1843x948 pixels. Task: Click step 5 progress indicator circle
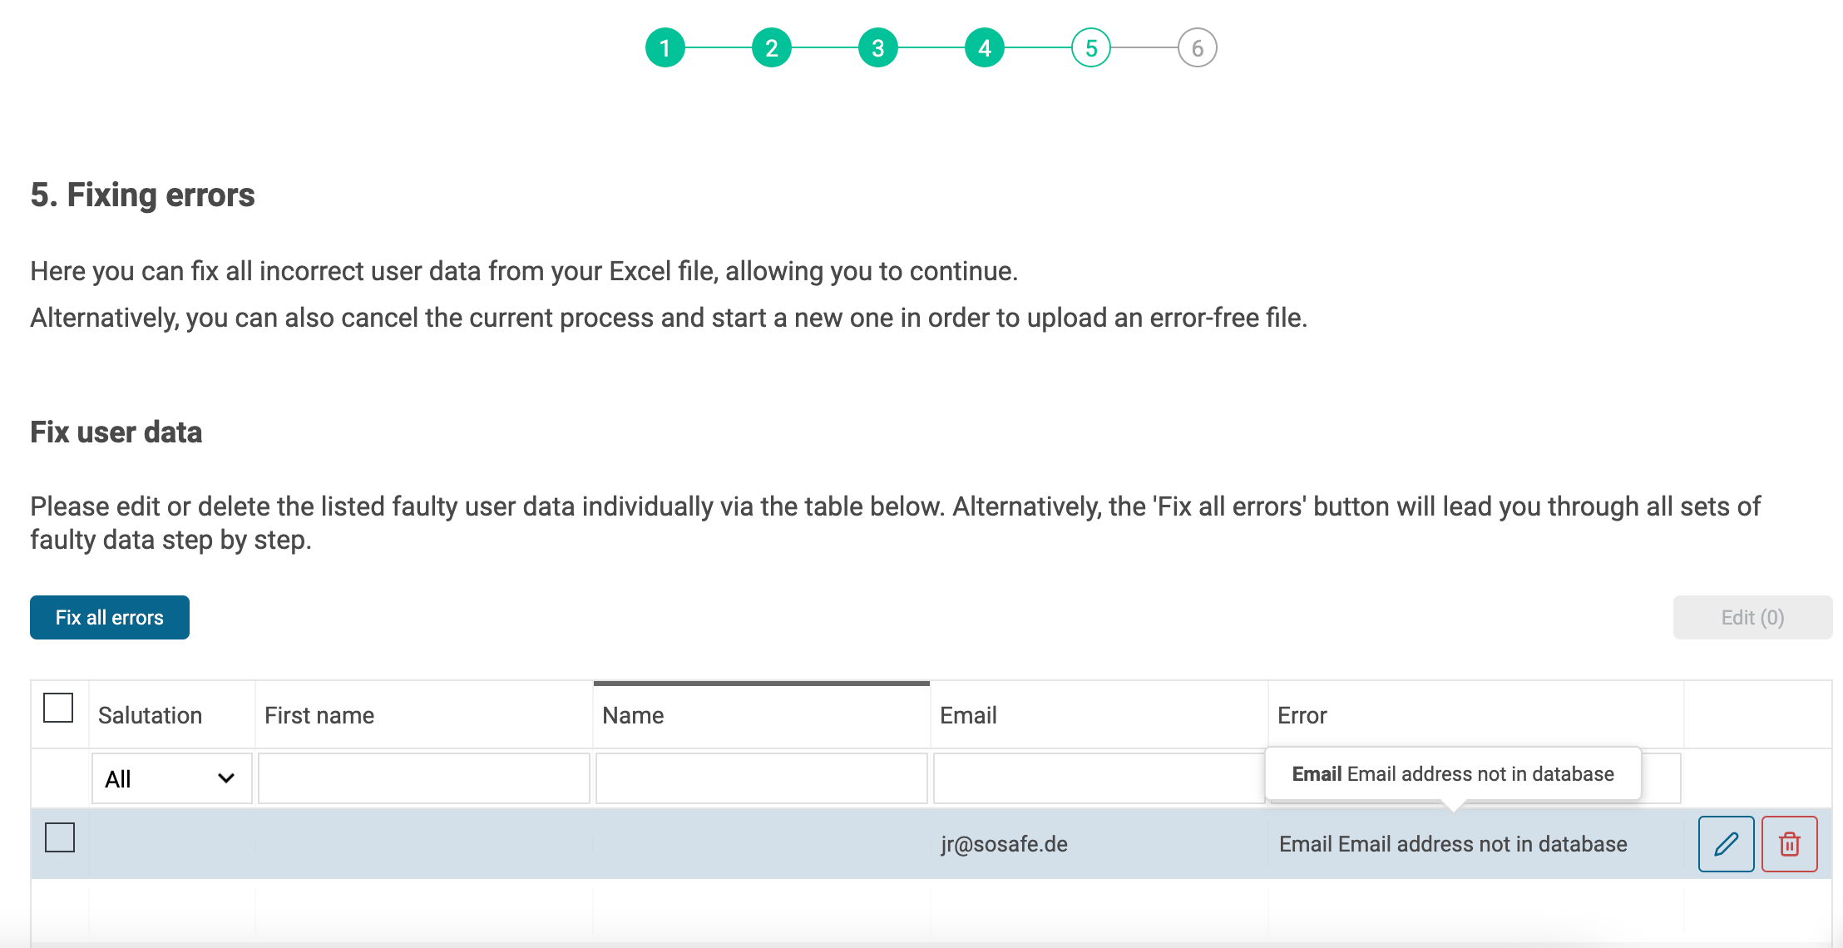click(x=1089, y=48)
